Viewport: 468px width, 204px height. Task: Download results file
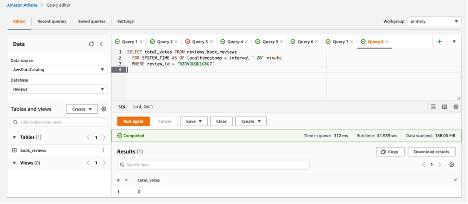point(432,151)
